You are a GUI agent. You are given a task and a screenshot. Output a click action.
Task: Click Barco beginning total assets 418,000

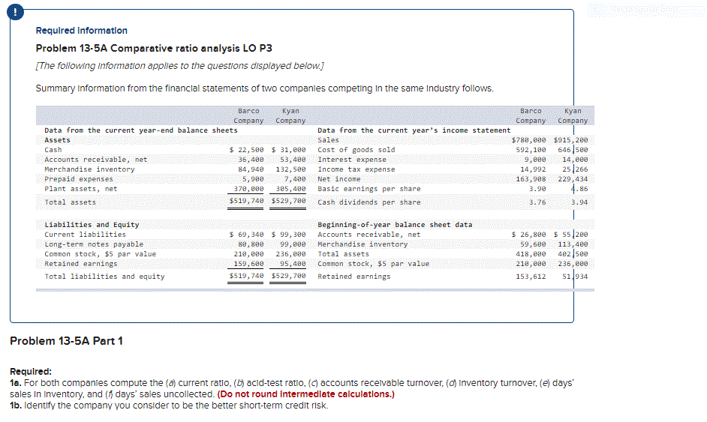[531, 253]
